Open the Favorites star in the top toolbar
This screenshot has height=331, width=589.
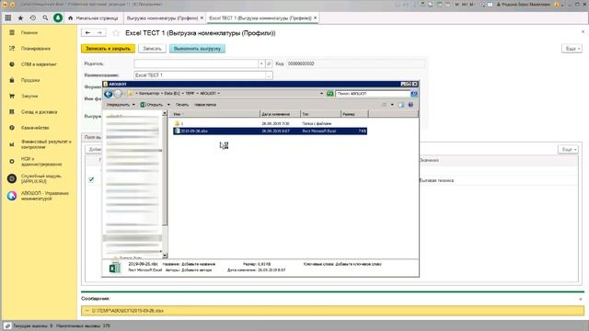[20, 18]
